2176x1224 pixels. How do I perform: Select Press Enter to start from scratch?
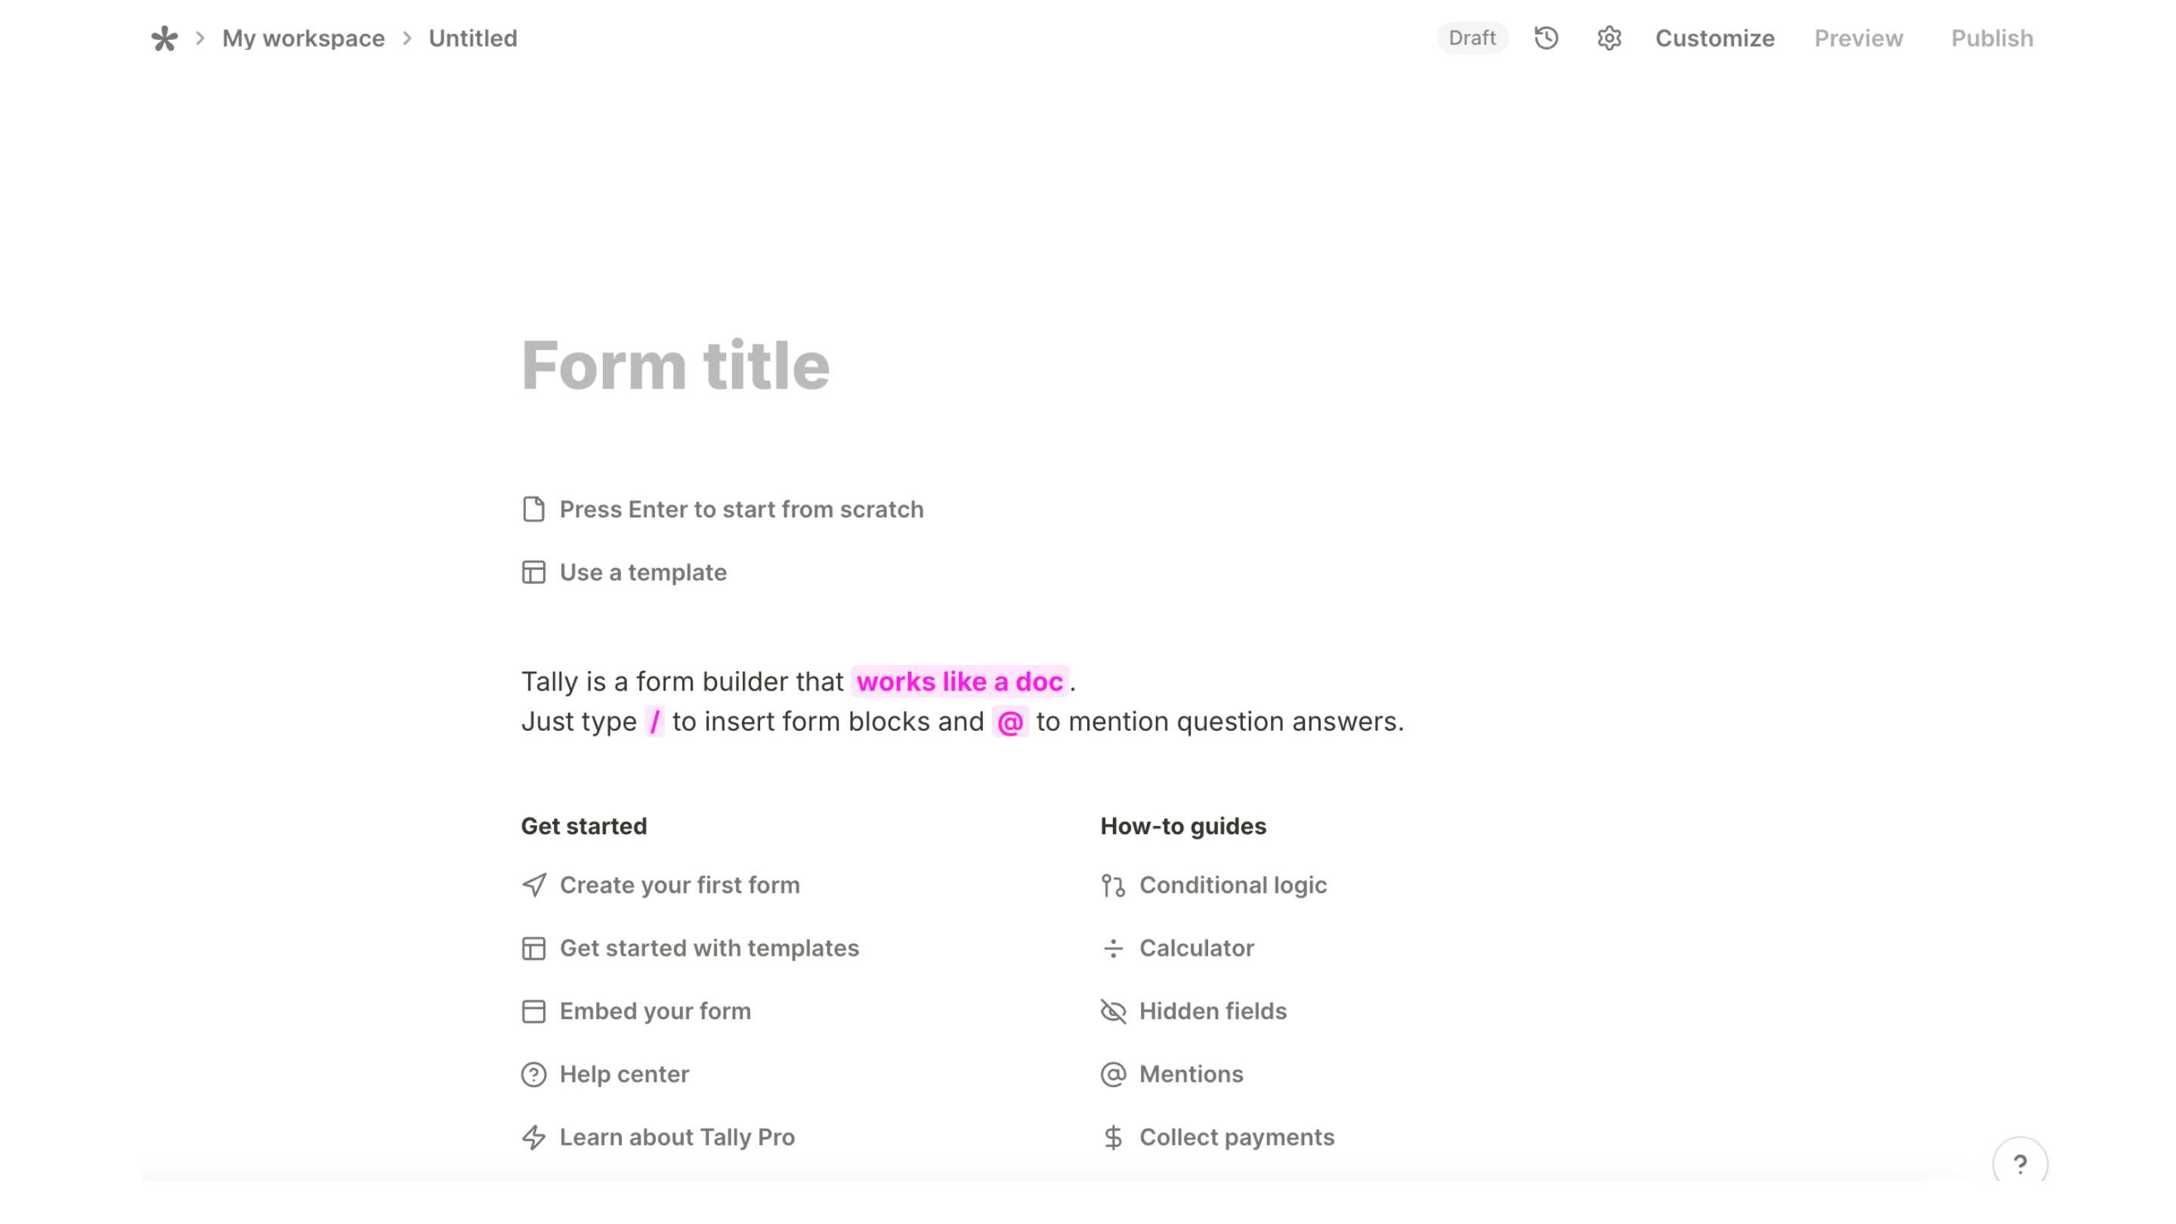pos(740,509)
